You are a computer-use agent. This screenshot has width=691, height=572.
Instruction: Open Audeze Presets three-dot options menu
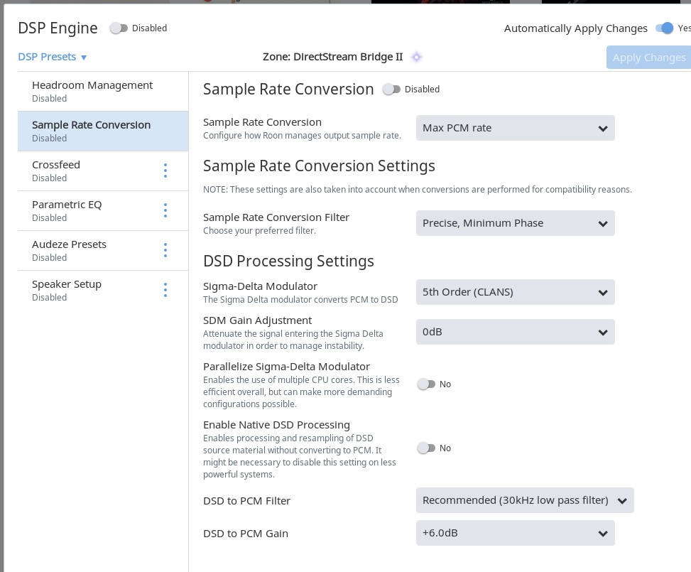click(165, 250)
